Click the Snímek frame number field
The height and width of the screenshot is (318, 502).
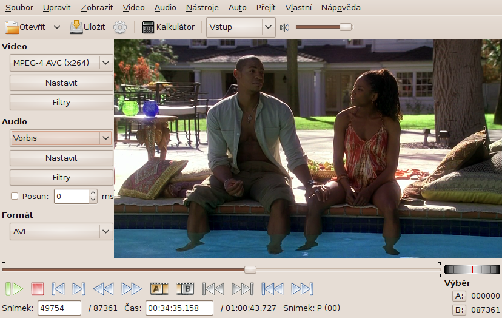[x=59, y=308]
